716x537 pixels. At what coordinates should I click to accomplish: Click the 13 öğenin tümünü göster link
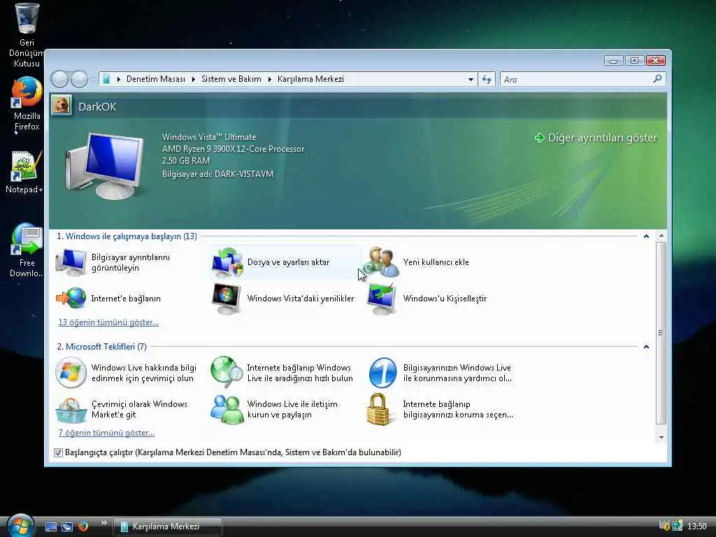coord(108,322)
